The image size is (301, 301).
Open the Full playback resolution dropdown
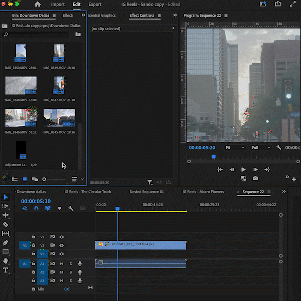(x=261, y=148)
